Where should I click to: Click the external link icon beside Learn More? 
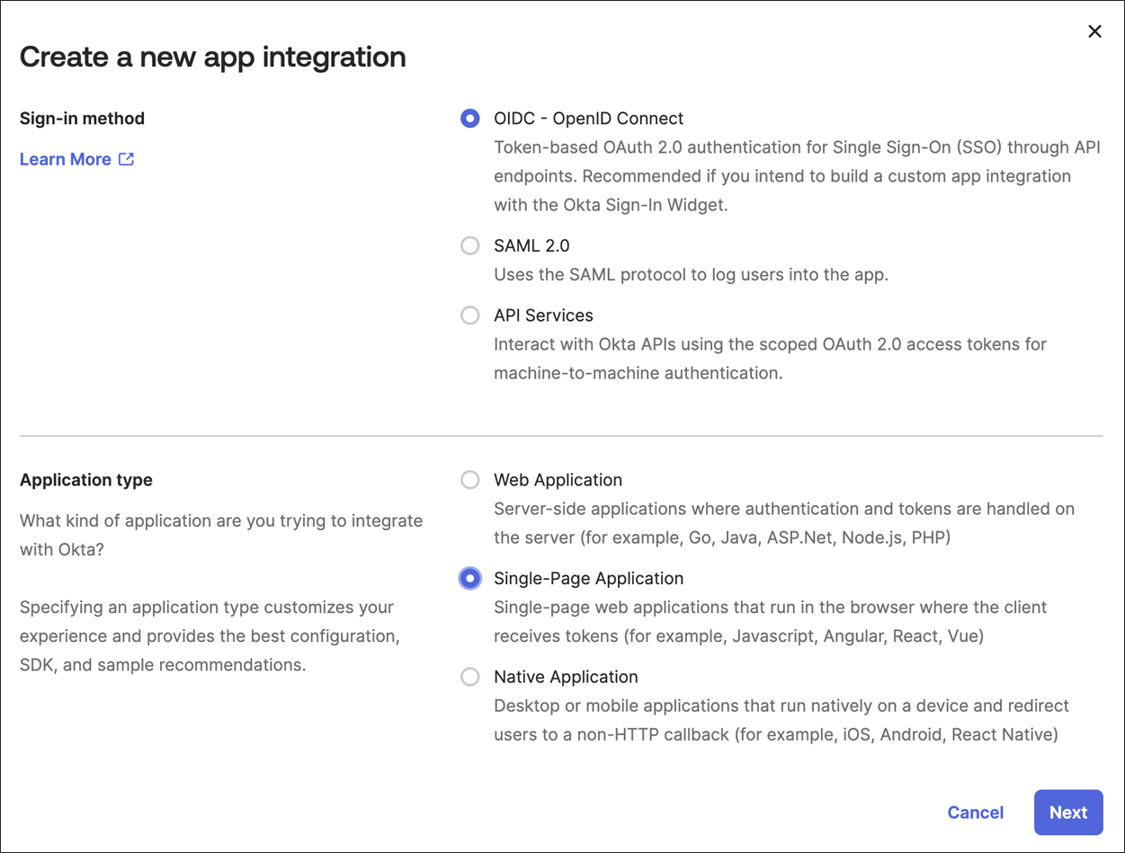(127, 159)
